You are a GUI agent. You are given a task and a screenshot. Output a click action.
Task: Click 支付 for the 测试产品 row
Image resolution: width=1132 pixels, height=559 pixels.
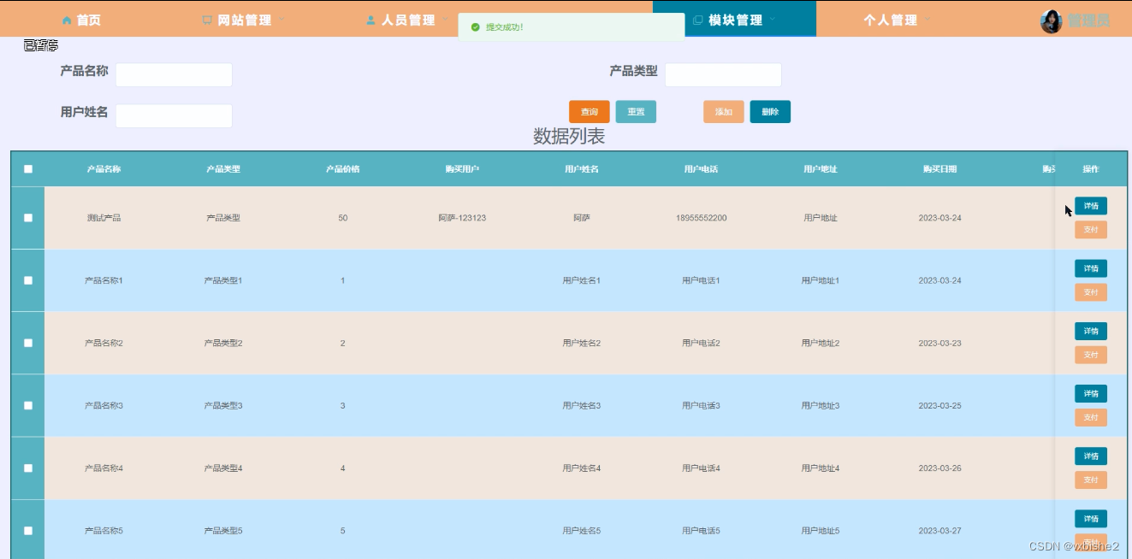1091,230
